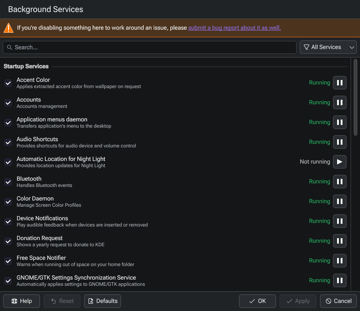The height and width of the screenshot is (311, 360).
Task: Click the OK button
Action: tap(257, 301)
